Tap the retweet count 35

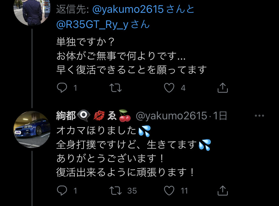[x=132, y=191]
